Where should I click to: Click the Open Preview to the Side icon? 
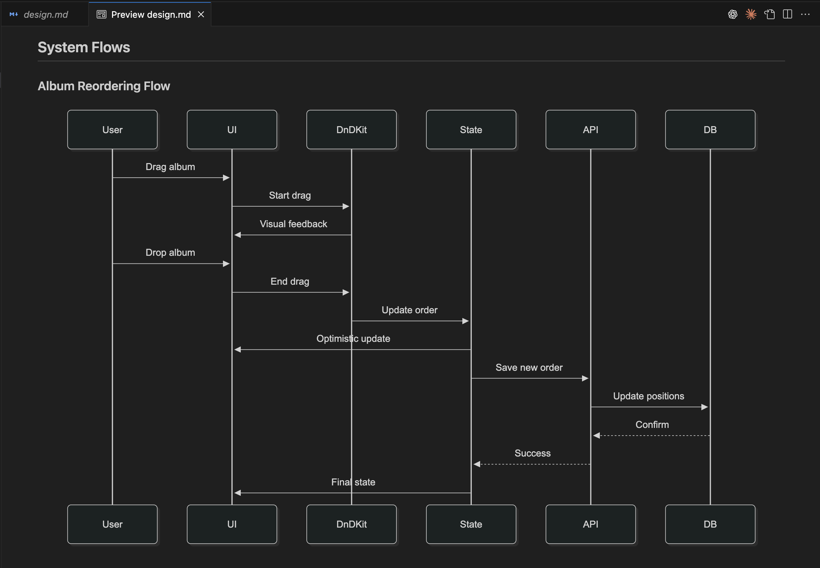[x=769, y=14]
